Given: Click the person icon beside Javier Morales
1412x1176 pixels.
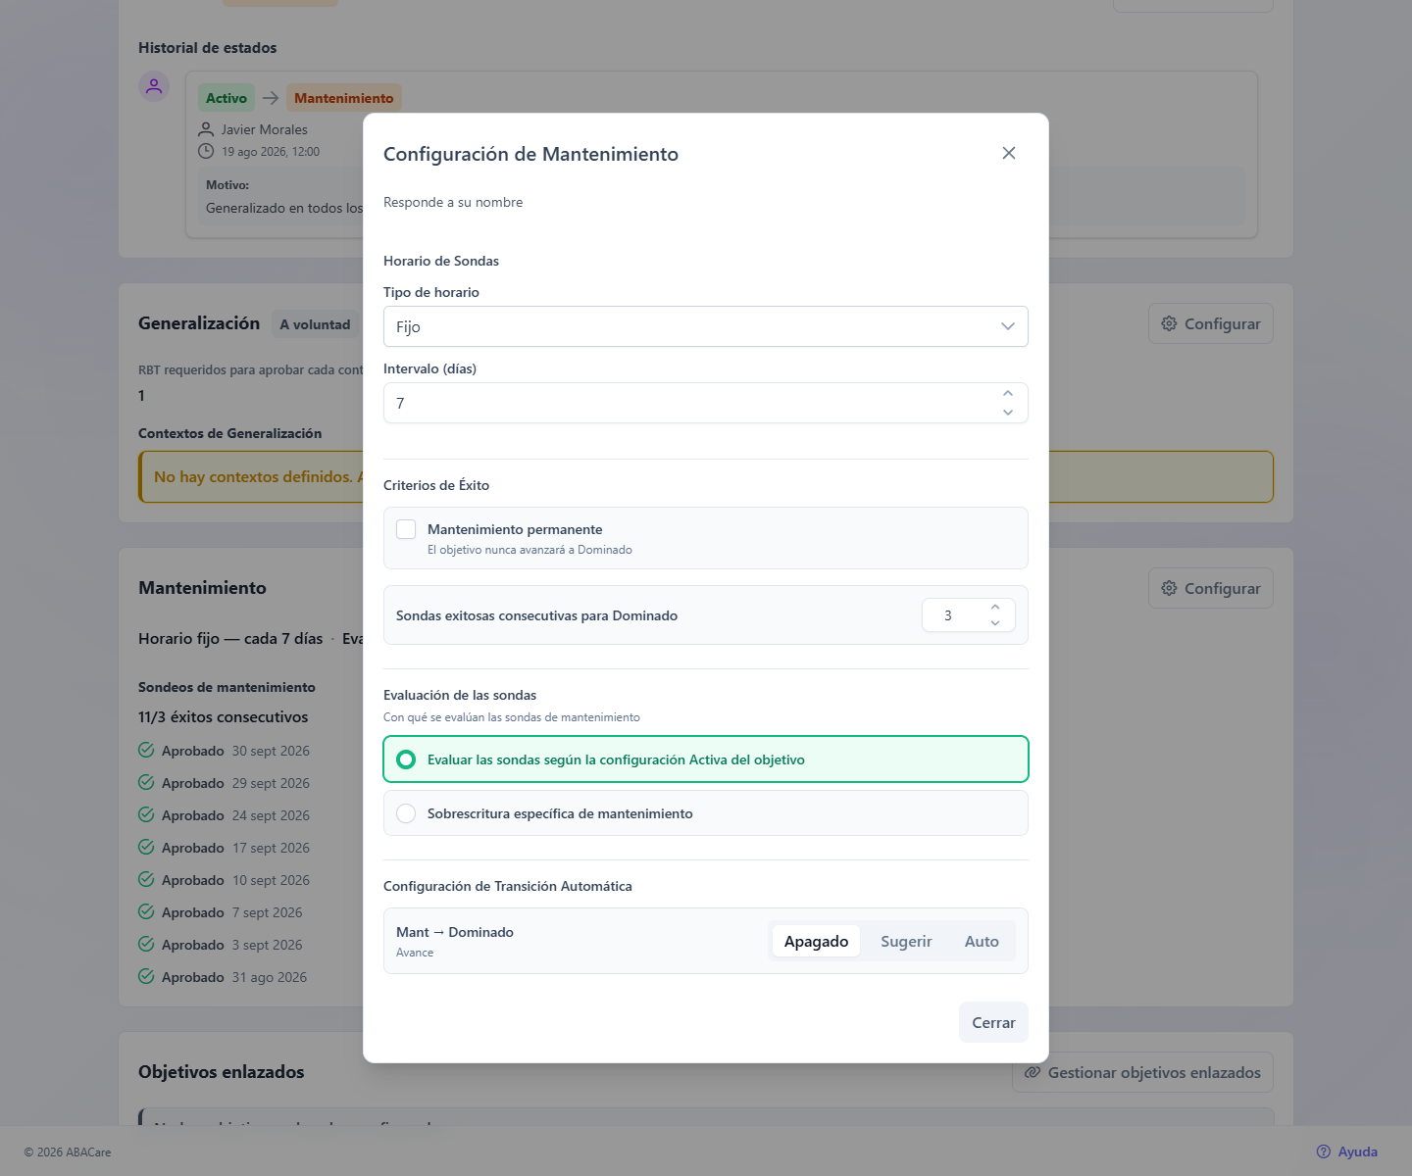Looking at the screenshot, I should (x=206, y=129).
